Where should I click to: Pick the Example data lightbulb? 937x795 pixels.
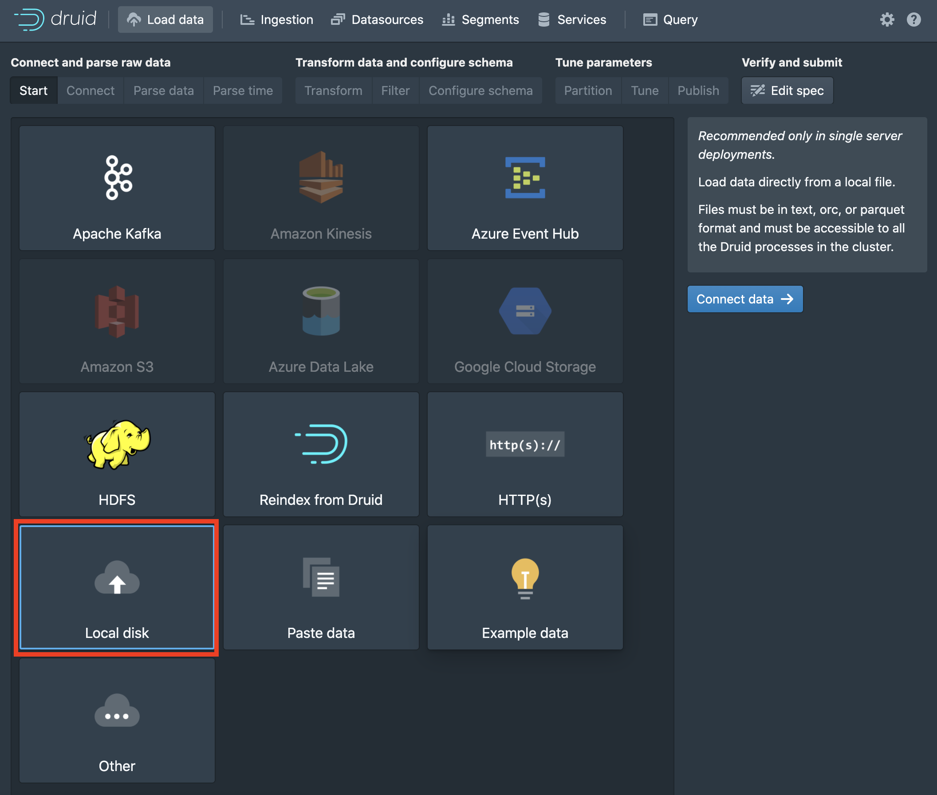tap(525, 577)
